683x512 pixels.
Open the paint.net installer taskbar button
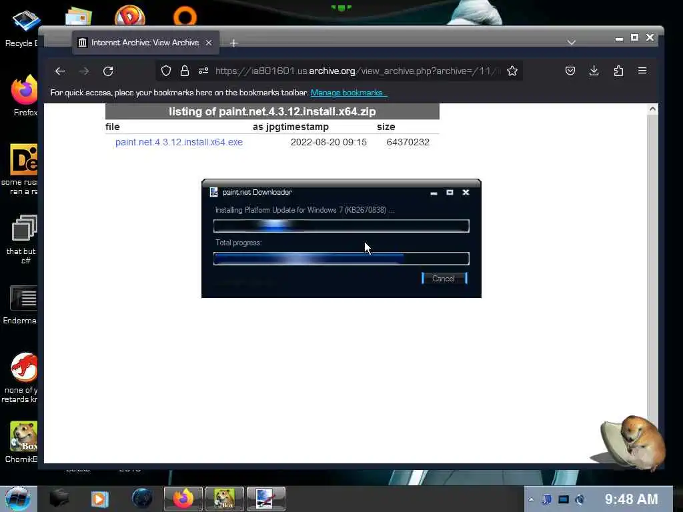266,499
